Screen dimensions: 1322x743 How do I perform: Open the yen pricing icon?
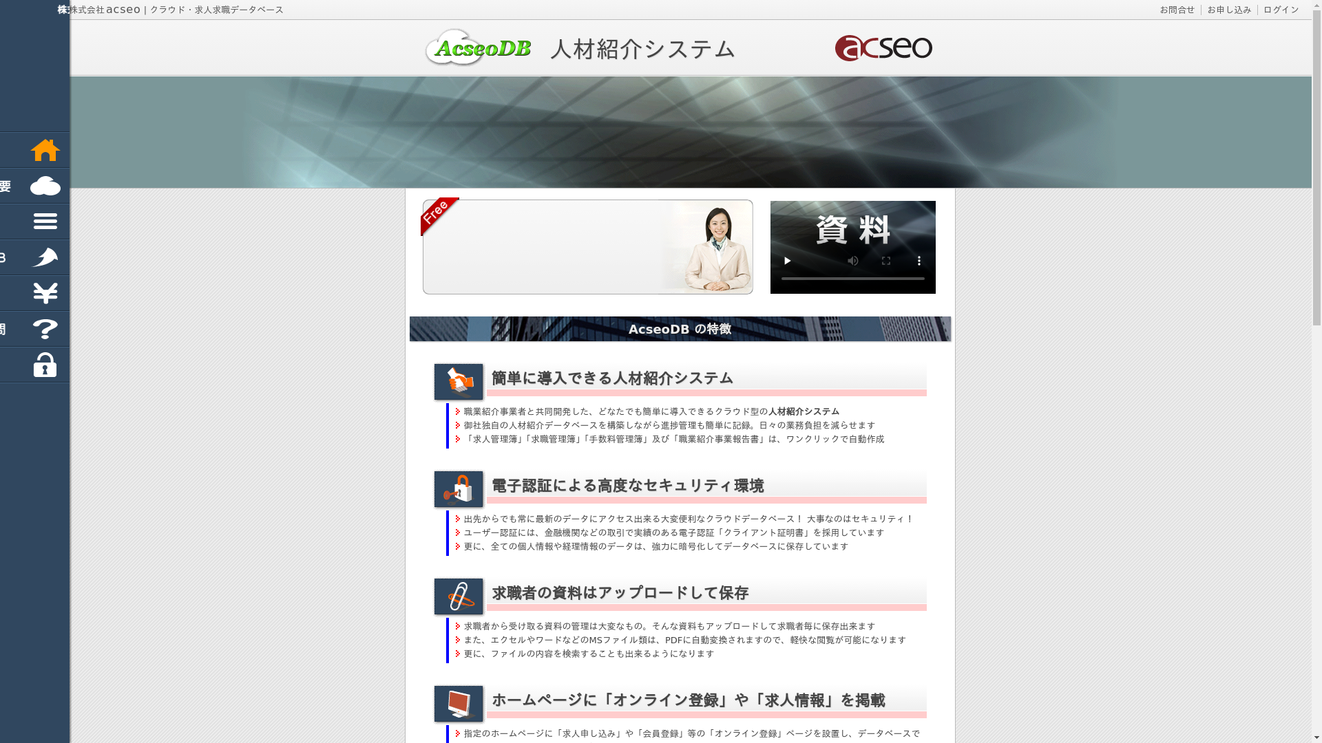45,293
